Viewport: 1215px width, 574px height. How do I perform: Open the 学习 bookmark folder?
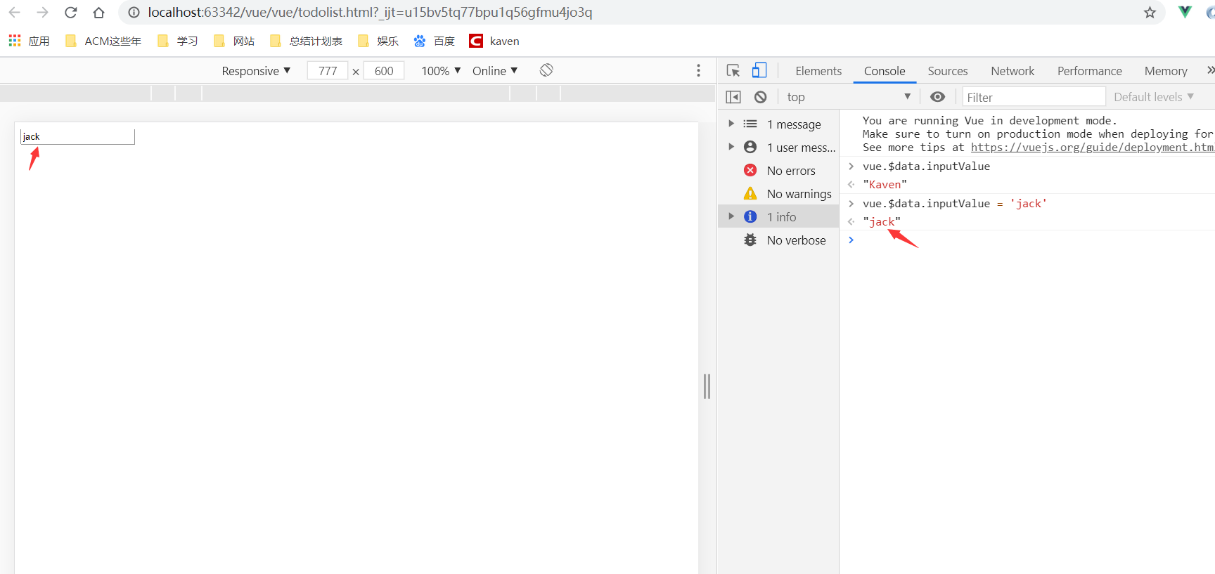(x=177, y=41)
